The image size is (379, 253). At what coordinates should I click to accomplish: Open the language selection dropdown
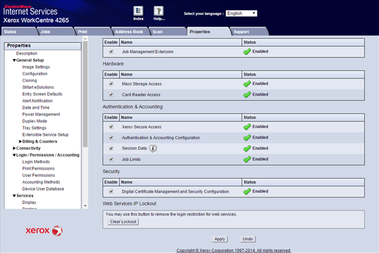point(242,13)
